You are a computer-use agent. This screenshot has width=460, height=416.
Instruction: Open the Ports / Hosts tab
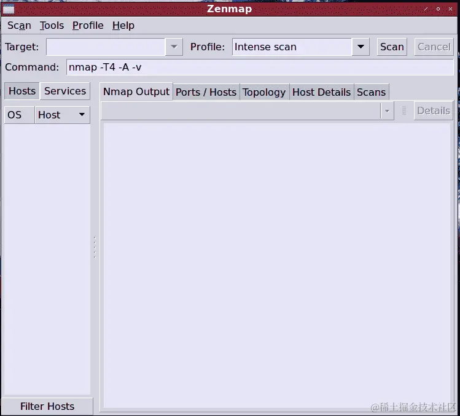point(206,92)
